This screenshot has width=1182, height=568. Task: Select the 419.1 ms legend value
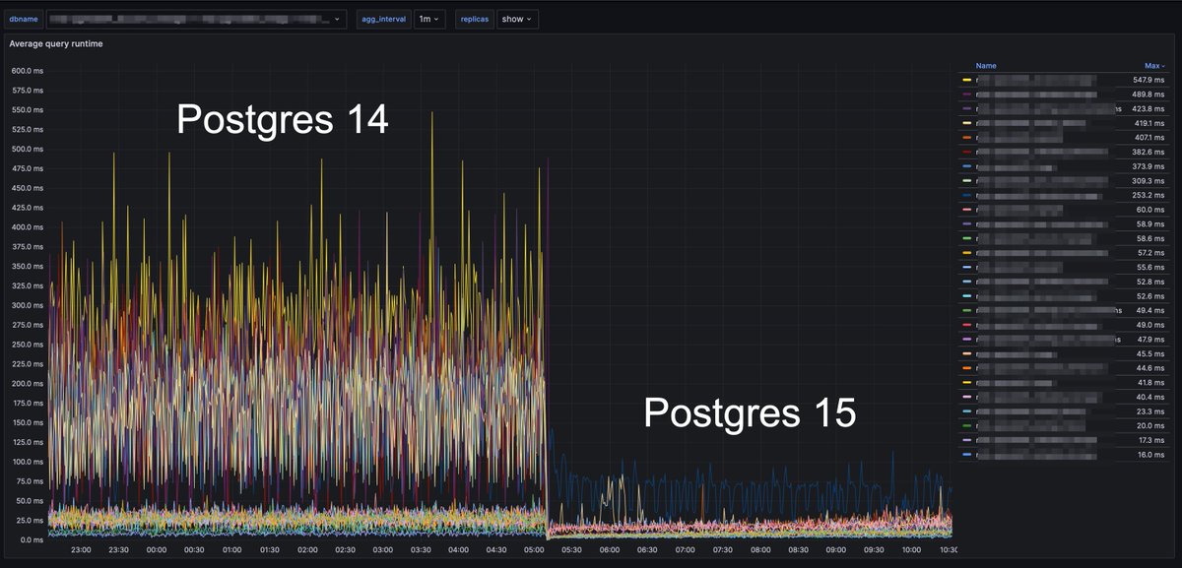[1149, 123]
